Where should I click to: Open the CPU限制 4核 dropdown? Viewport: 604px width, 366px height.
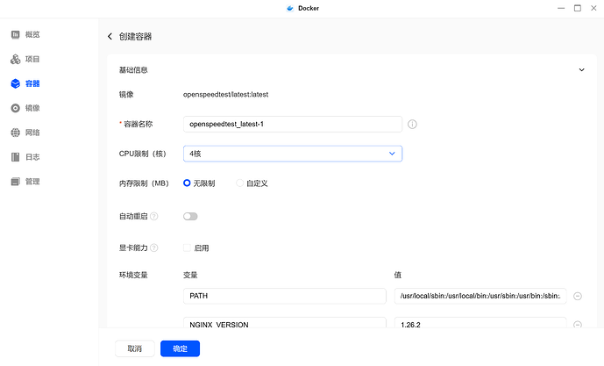tap(293, 154)
